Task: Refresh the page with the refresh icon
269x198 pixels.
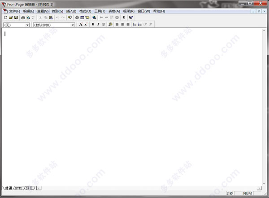Action: [x=112, y=17]
